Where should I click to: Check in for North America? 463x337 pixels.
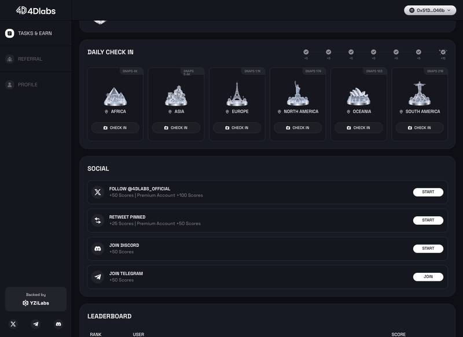(x=297, y=128)
